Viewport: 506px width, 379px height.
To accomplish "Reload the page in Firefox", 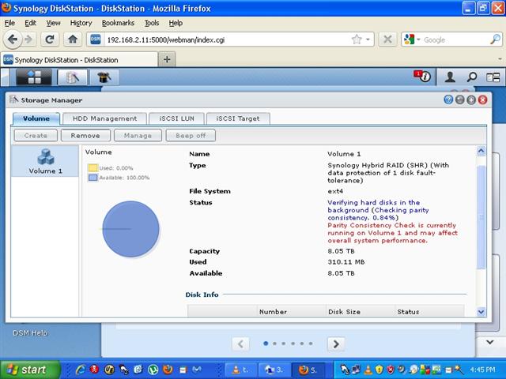I will coord(50,39).
